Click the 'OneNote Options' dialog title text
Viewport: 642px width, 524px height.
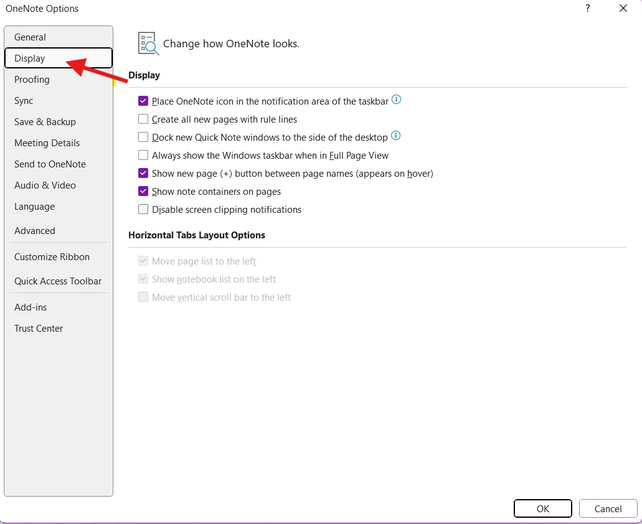click(x=42, y=9)
